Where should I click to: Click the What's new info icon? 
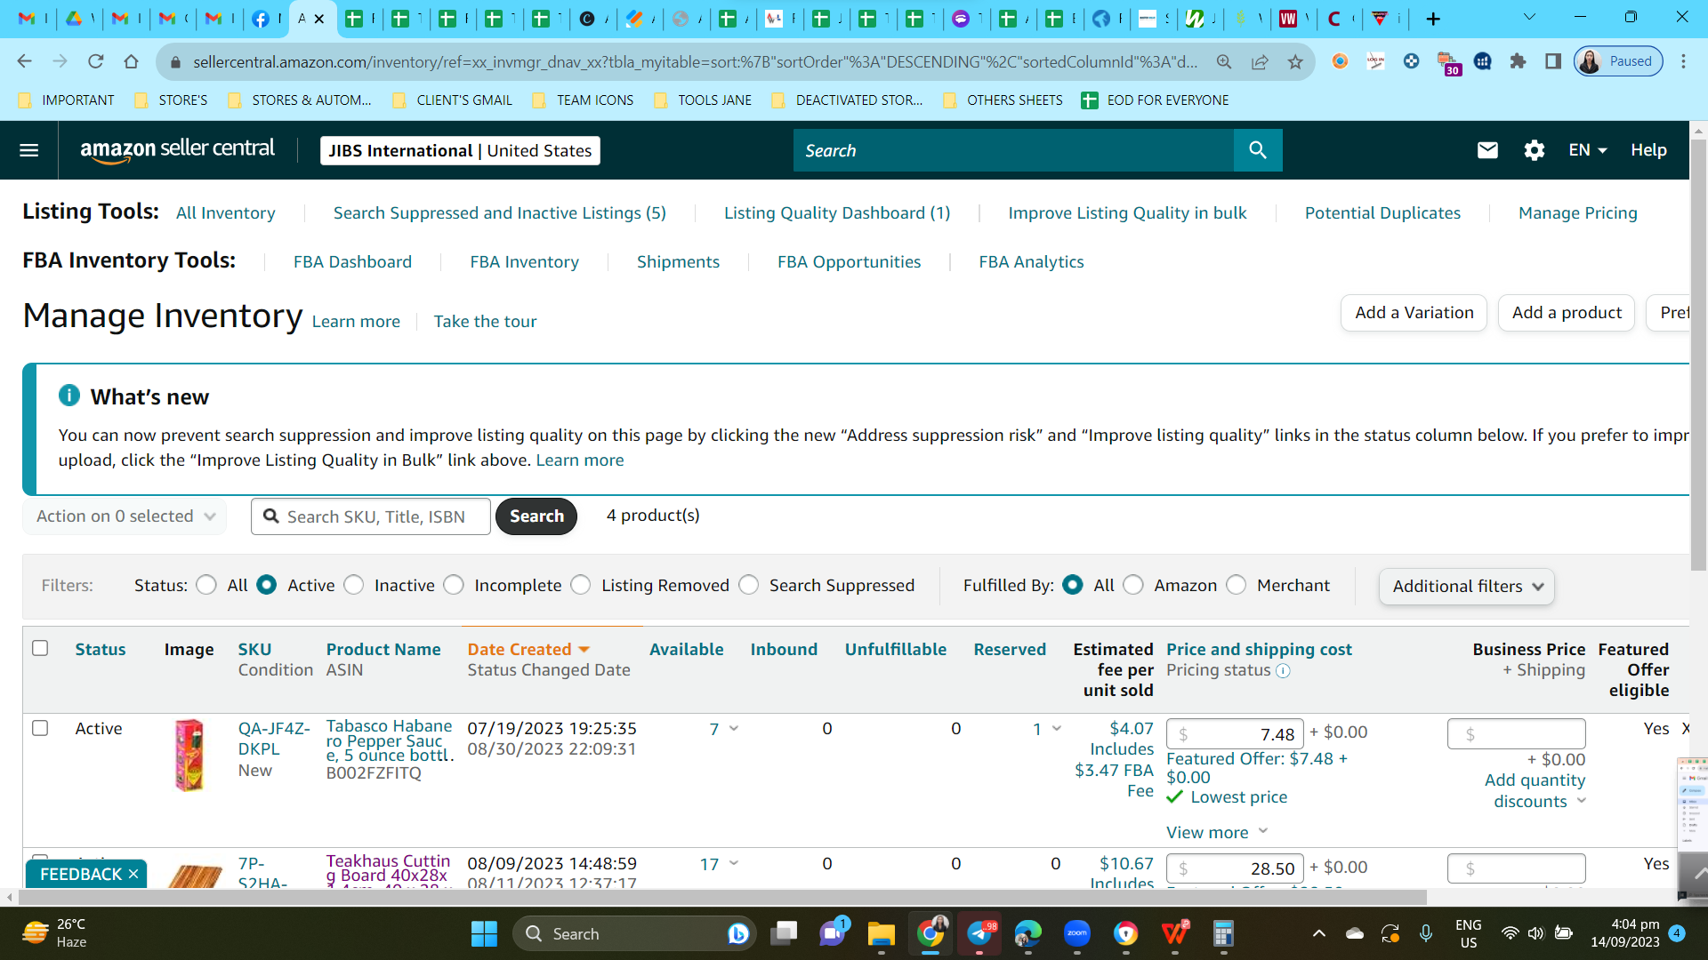coord(69,396)
